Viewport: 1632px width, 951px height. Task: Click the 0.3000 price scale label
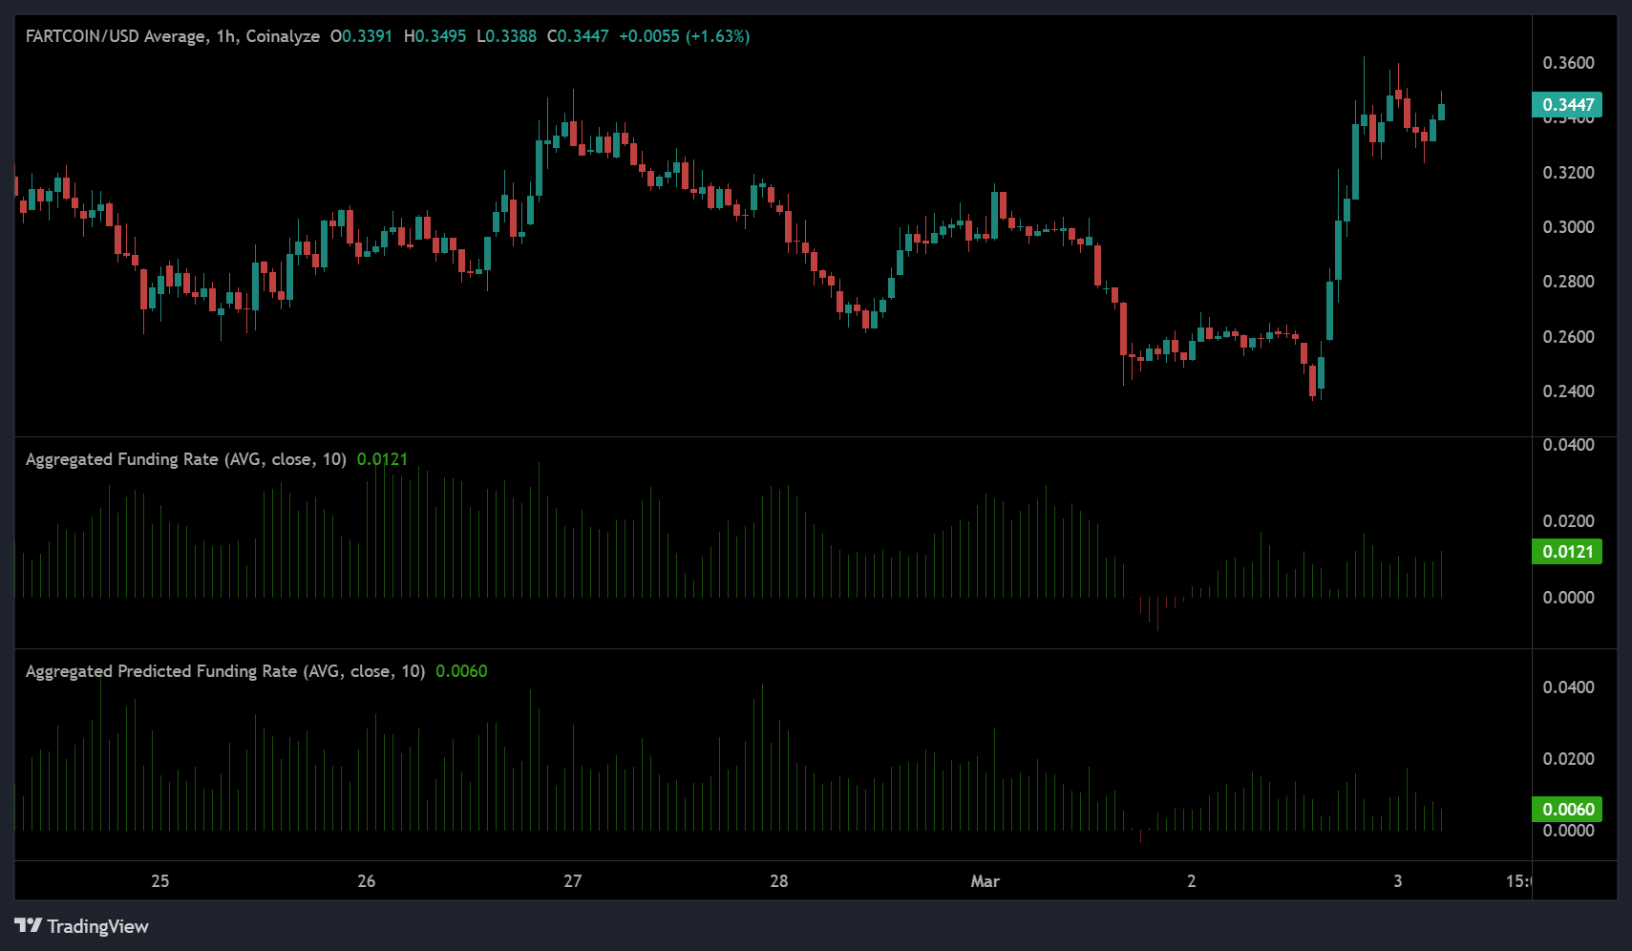point(1568,227)
